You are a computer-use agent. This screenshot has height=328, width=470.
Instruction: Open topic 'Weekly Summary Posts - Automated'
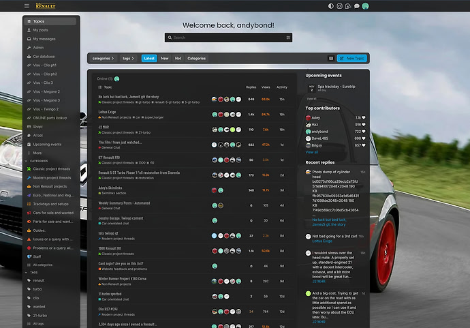point(124,203)
